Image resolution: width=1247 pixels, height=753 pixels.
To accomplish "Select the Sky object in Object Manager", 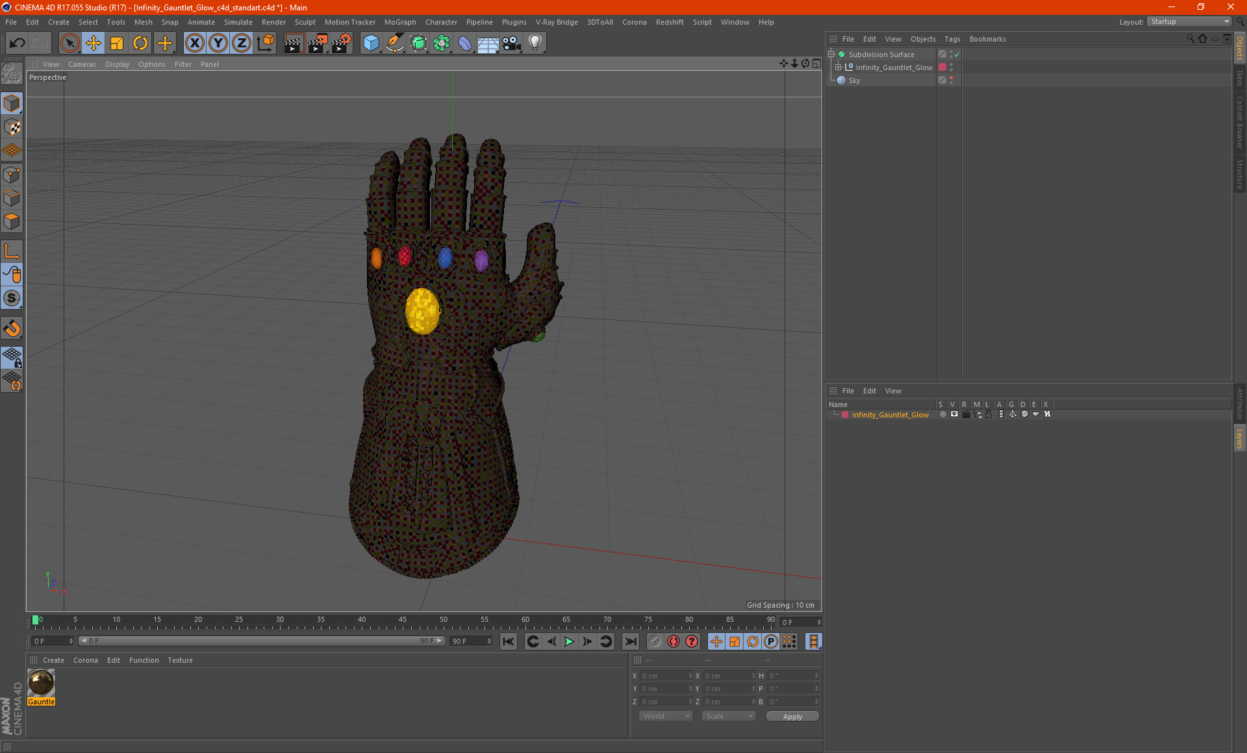I will pos(854,80).
